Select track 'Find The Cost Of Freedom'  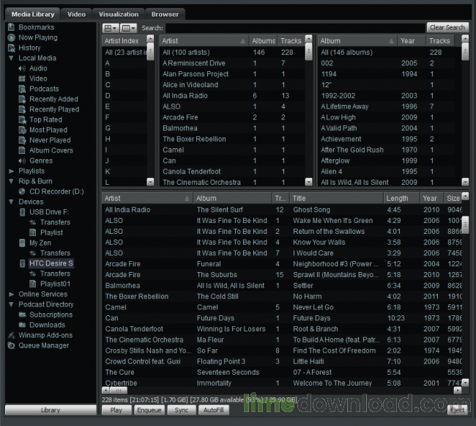tap(282, 350)
